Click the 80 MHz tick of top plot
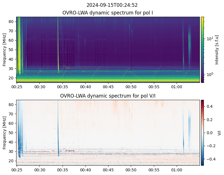This screenshot has height=175, width=224. pos(11,22)
